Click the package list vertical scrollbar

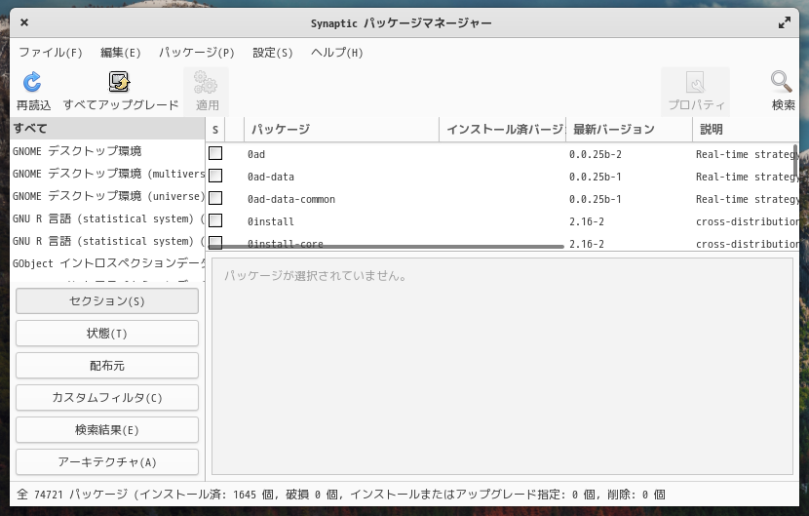pos(795,160)
